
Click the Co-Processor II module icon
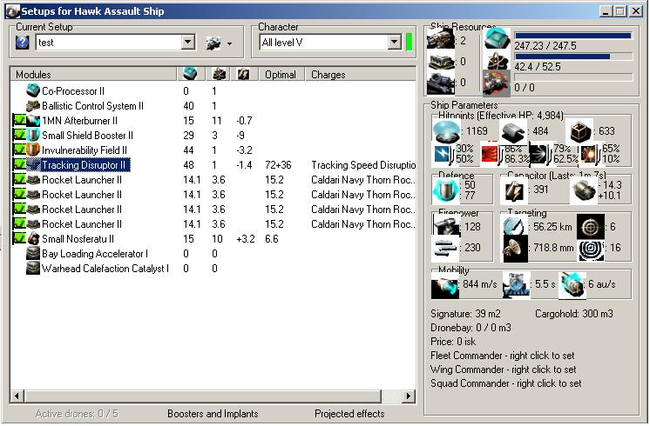pos(33,90)
